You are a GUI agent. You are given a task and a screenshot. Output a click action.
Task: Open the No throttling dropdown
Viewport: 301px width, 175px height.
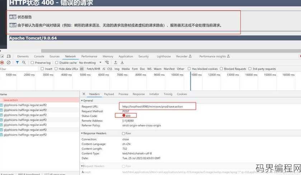(90, 62)
